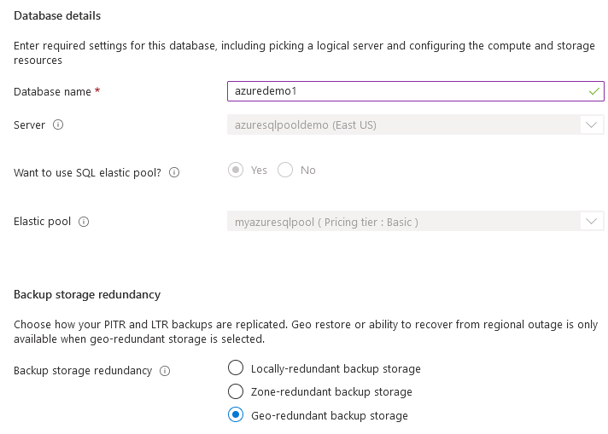Click the 'Choose how your PITR and LTR' description
Viewport: 608px width, 434px height.
tap(306, 332)
